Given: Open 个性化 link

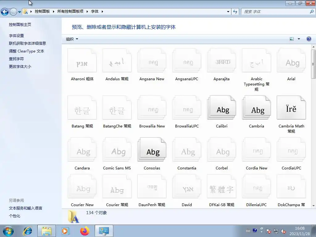Looking at the screenshot, I should pos(15,216).
